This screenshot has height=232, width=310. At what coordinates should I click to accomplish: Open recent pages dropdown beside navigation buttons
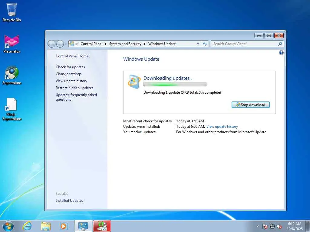click(x=66, y=44)
